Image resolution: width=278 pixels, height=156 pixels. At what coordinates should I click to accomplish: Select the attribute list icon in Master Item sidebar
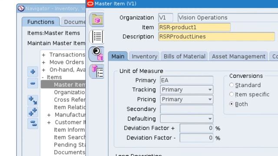click(96, 37)
